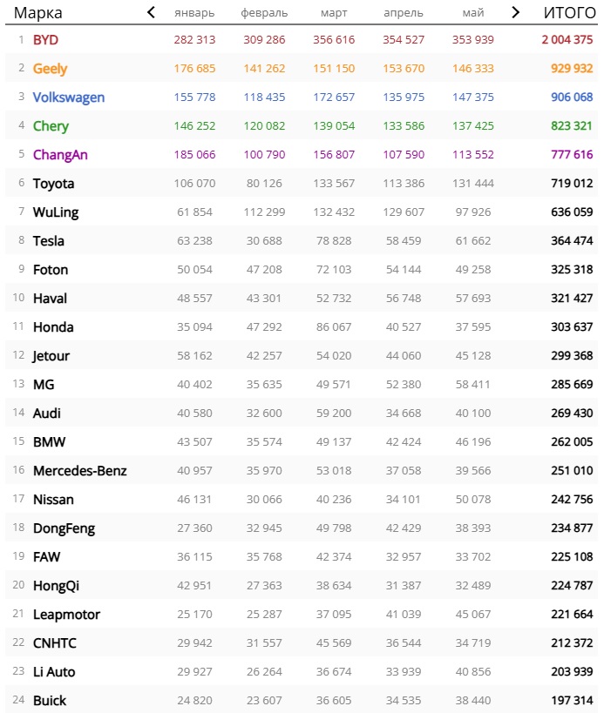Viewport: 604px width, 713px height.
Task: Click the Li Auto brand name
Action: click(x=54, y=671)
